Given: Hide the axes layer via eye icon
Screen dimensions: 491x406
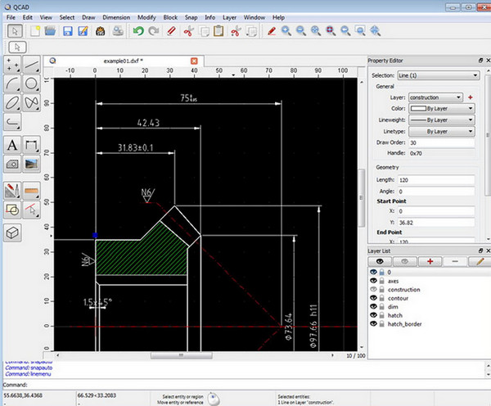Looking at the screenshot, I should click(x=374, y=280).
